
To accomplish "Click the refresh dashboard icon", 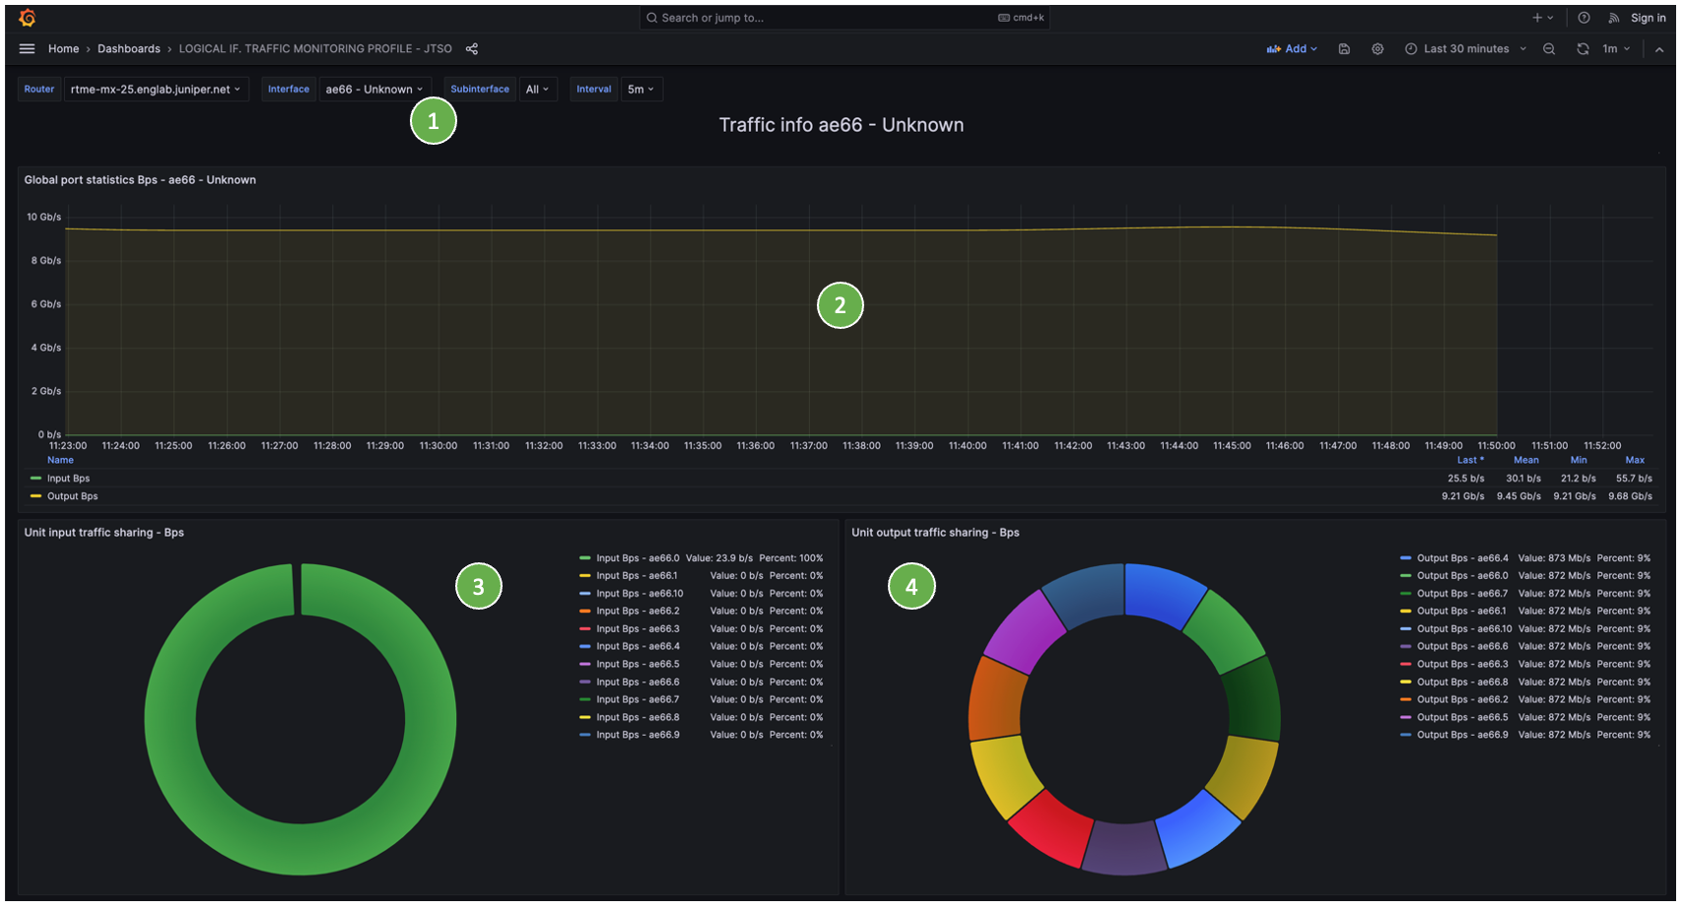I will point(1583,49).
